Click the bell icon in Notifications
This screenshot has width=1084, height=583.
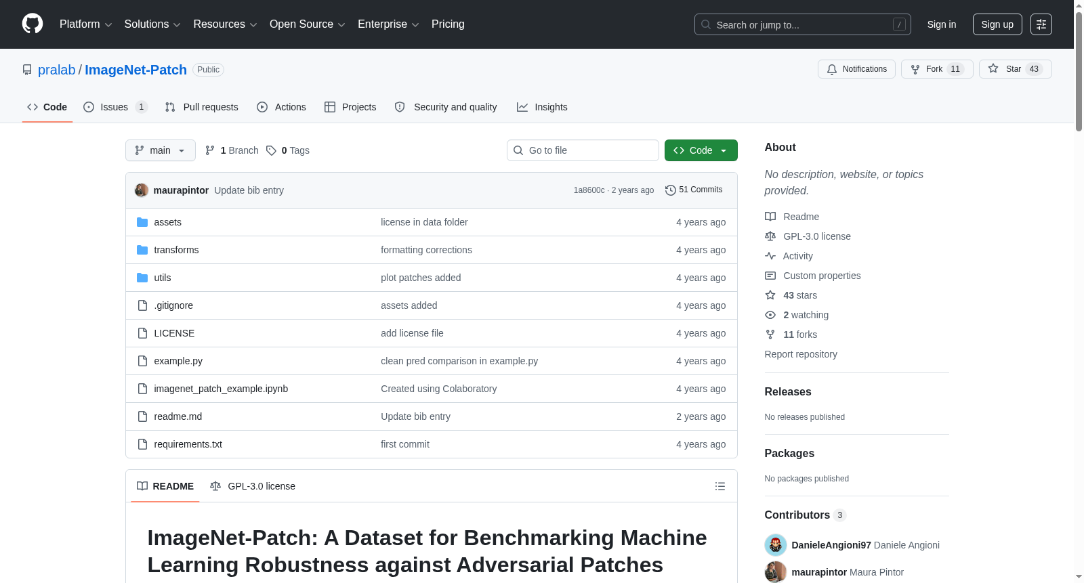[x=832, y=69]
